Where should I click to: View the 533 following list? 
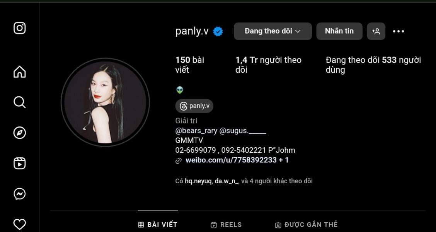373,65
